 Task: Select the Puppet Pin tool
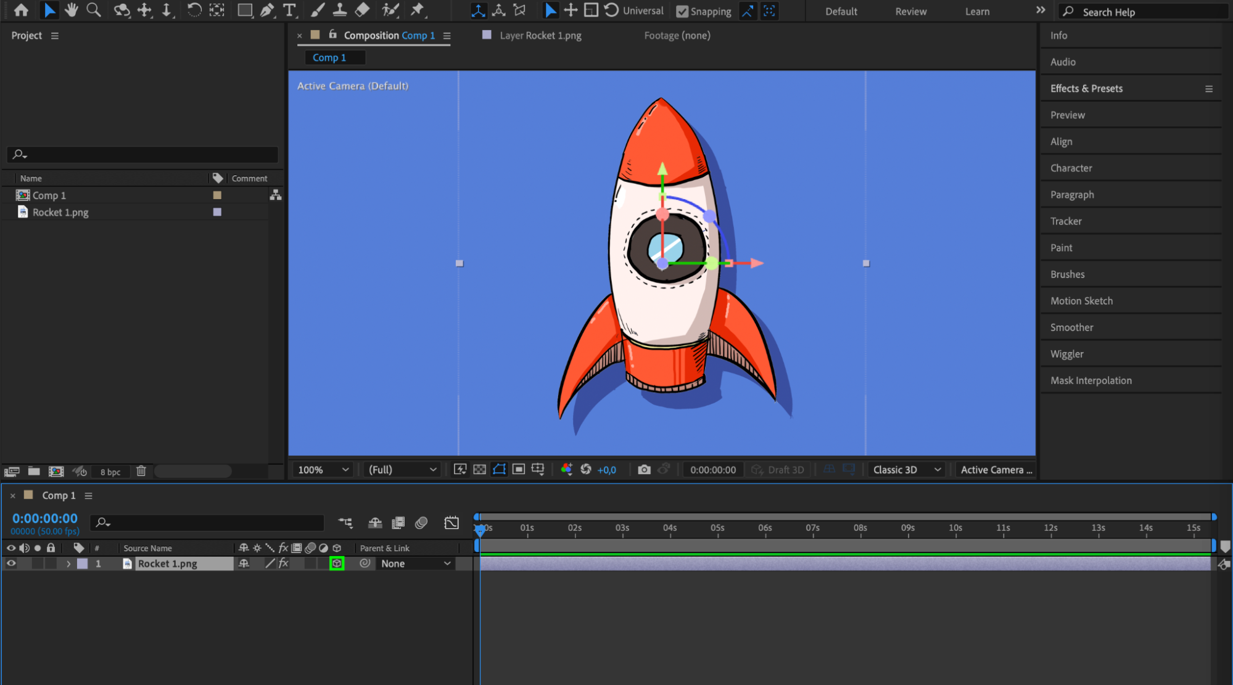pyautogui.click(x=418, y=10)
